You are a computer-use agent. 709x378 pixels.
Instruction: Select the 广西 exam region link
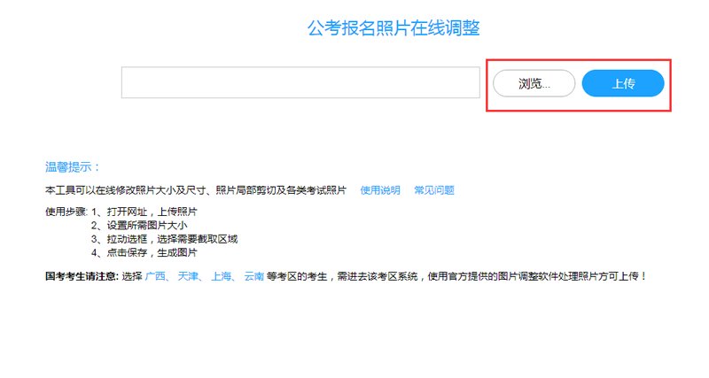pyautogui.click(x=156, y=276)
